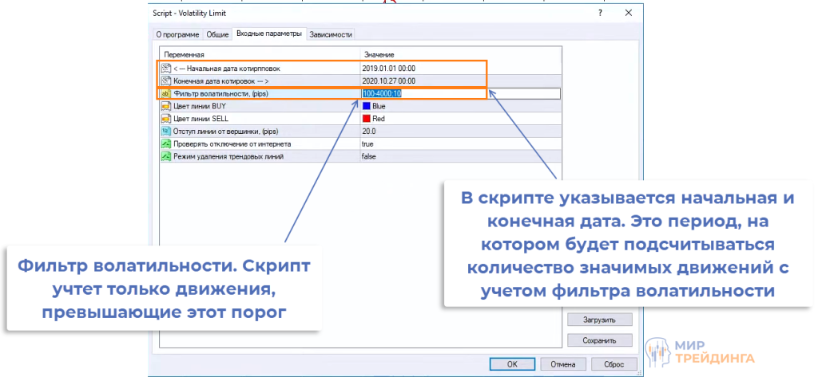818x377 pixels.
Task: Click the datetime icon for Конечная дата котировок
Action: pyautogui.click(x=166, y=81)
